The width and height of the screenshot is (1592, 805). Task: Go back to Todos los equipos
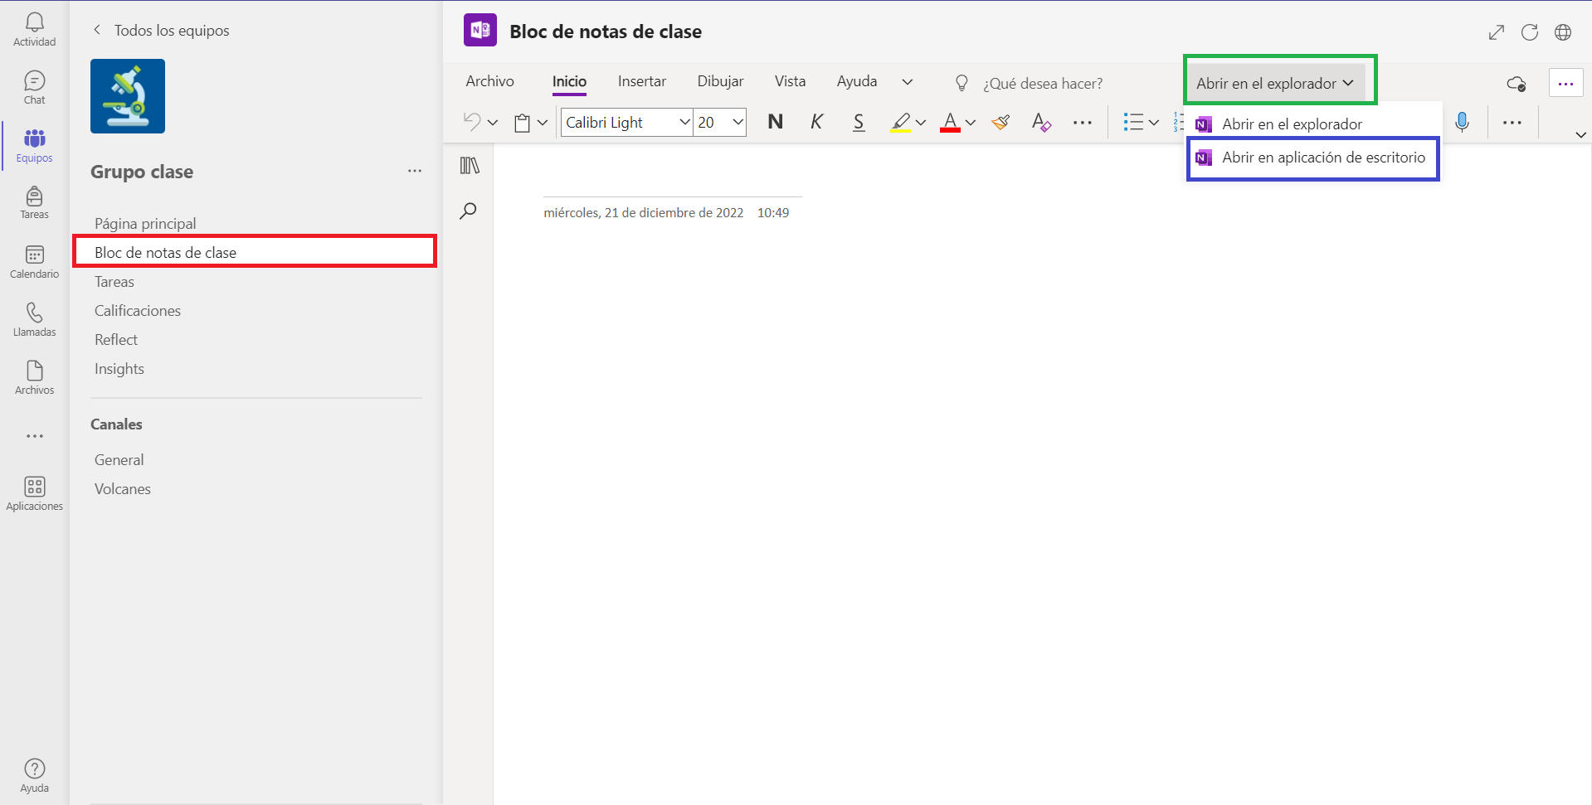coord(161,31)
